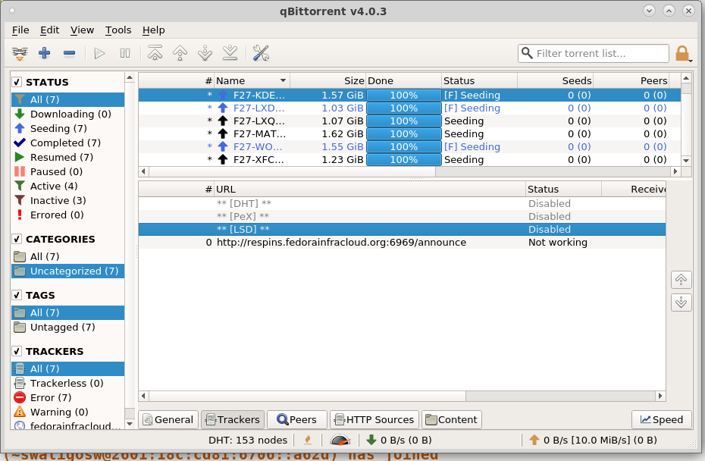705x461 pixels.
Task: Select the Trackerless (0) filter
Action: (x=68, y=383)
